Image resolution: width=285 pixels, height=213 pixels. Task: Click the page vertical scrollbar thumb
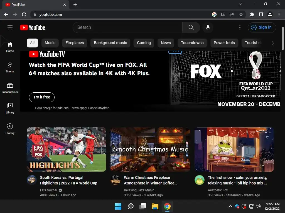283,38
